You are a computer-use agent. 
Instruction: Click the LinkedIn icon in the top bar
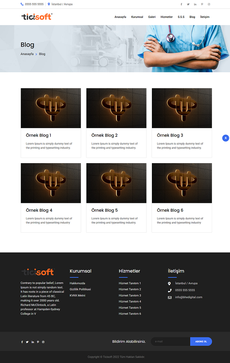(195, 4)
